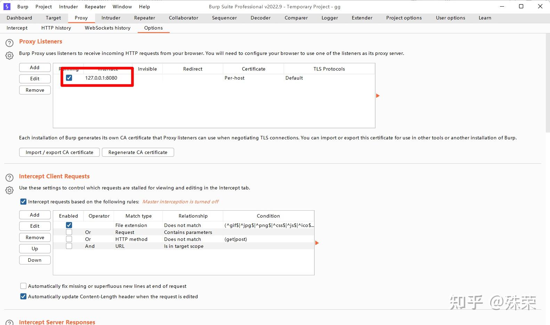Open the Repeater menu
The width and height of the screenshot is (550, 325).
(95, 7)
